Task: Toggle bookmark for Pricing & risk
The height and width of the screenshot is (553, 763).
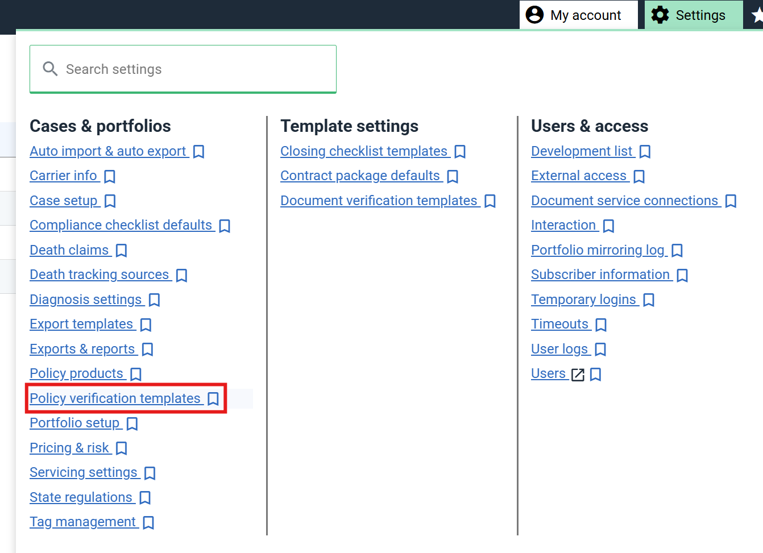Action: click(x=121, y=448)
